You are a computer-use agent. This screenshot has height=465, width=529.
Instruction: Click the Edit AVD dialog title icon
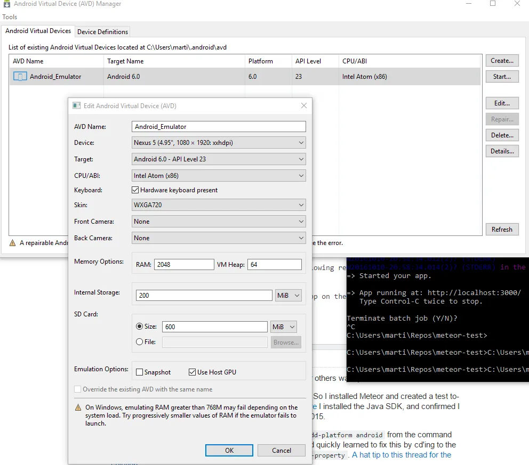click(77, 106)
